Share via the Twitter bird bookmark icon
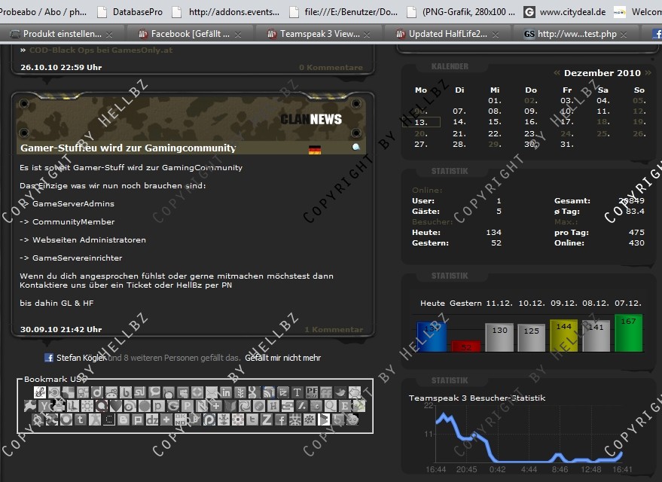The width and height of the screenshot is (662, 482). pyautogui.click(x=340, y=392)
